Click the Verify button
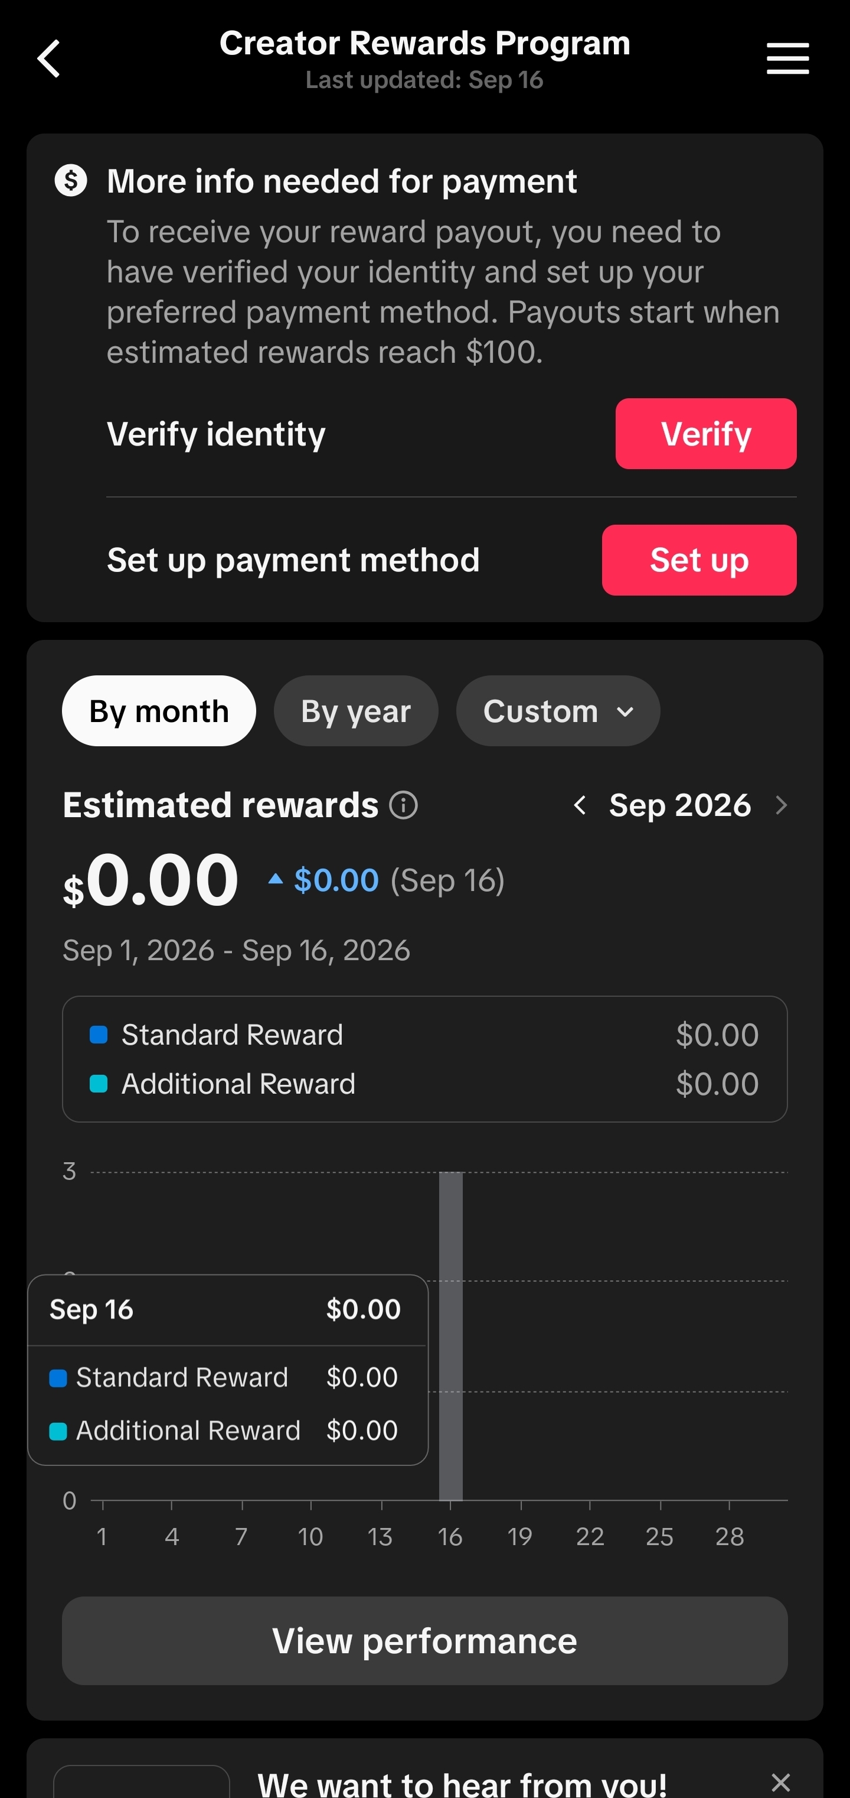Viewport: 850px width, 1798px height. (705, 434)
